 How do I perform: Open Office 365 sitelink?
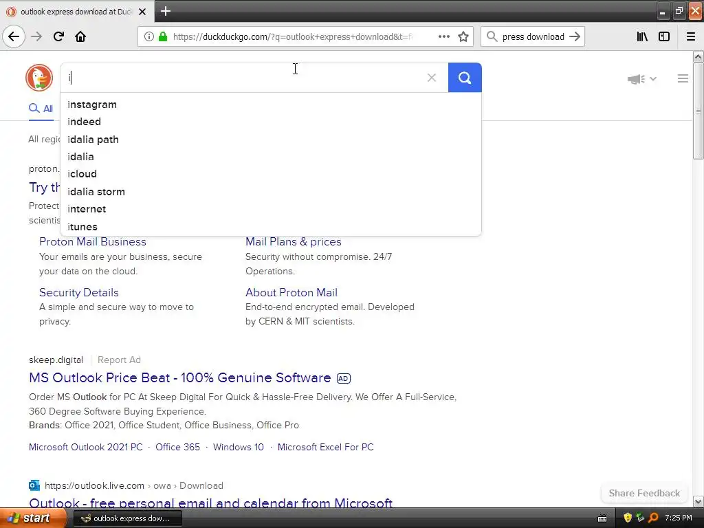tap(177, 447)
